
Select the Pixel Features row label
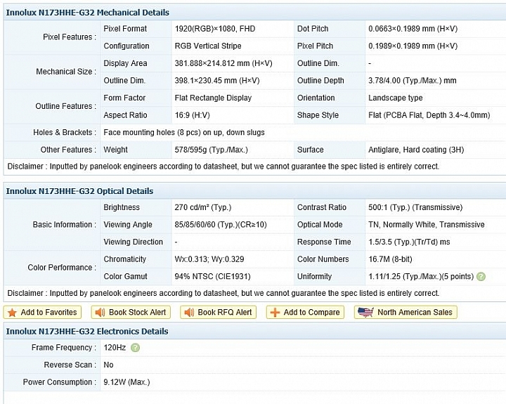70,37
